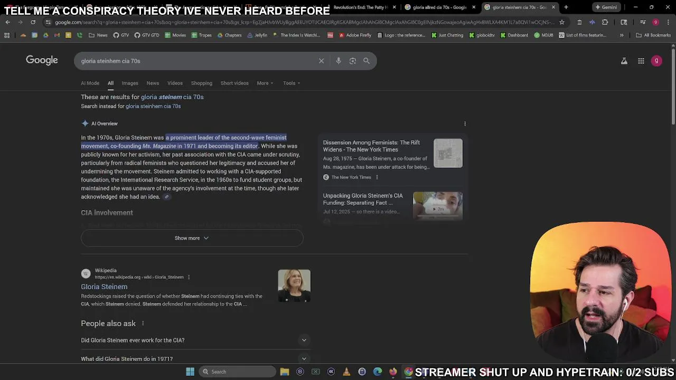Open the Gloria Steinem Wikipedia result
Screen dimensions: 676x380
click(104, 287)
